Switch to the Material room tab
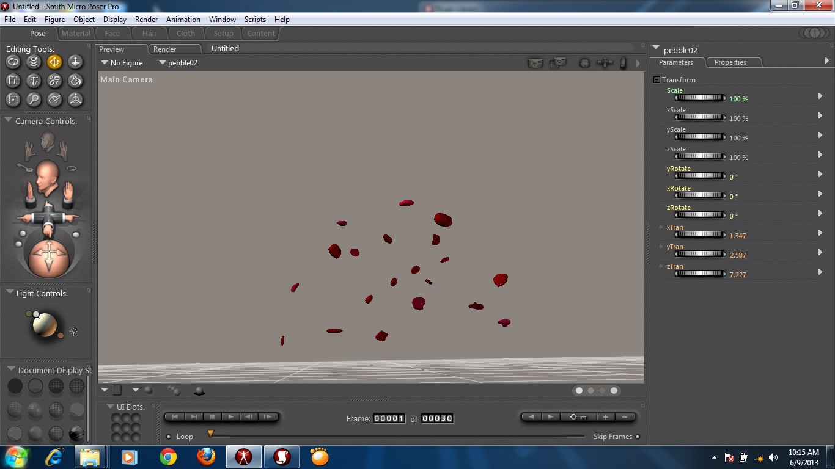The image size is (835, 469). tap(76, 34)
